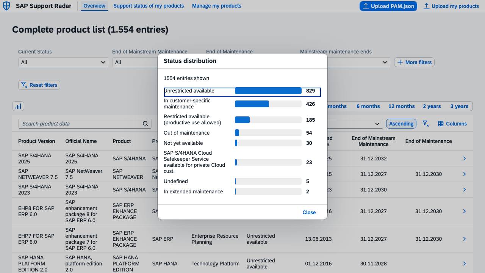The width and height of the screenshot is (485, 273).
Task: Close the Status distribution dialog
Action: pyautogui.click(x=309, y=212)
